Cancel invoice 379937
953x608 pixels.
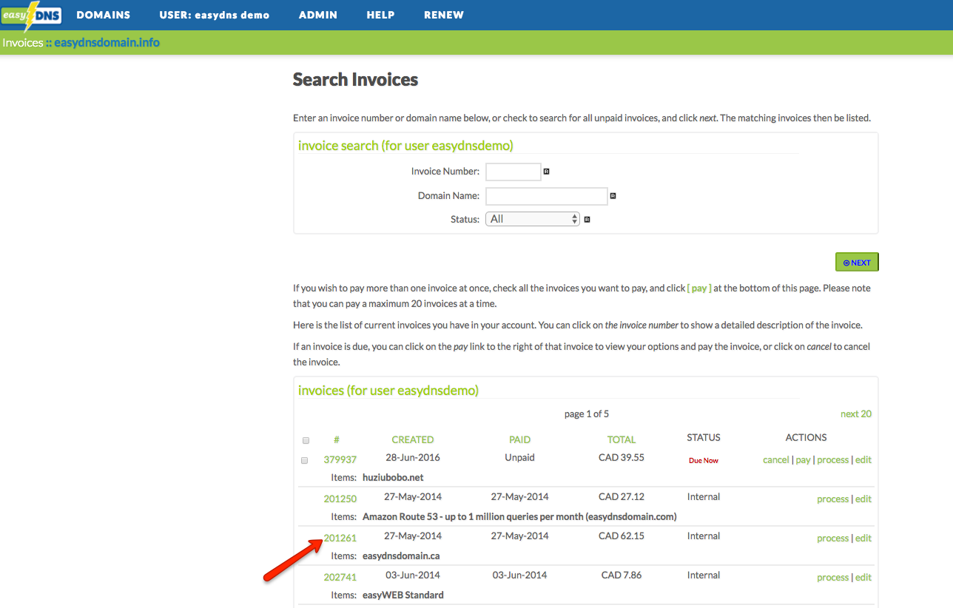click(776, 459)
